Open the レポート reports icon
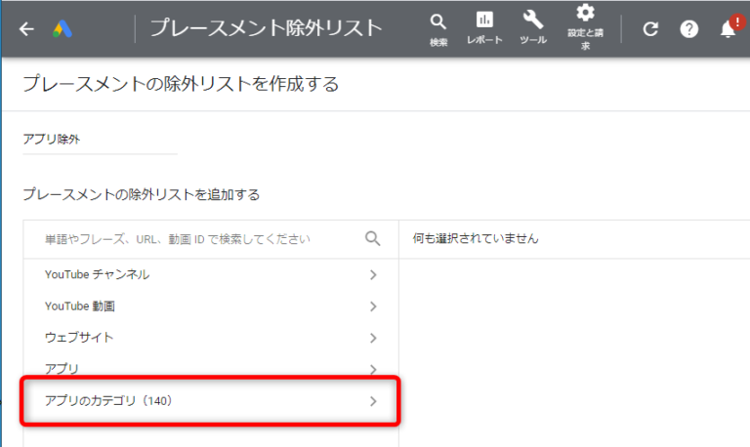The height and width of the screenshot is (447, 750). point(484,28)
